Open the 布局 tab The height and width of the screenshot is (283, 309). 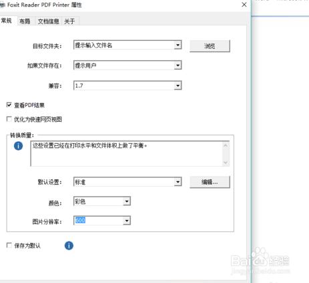coord(25,21)
